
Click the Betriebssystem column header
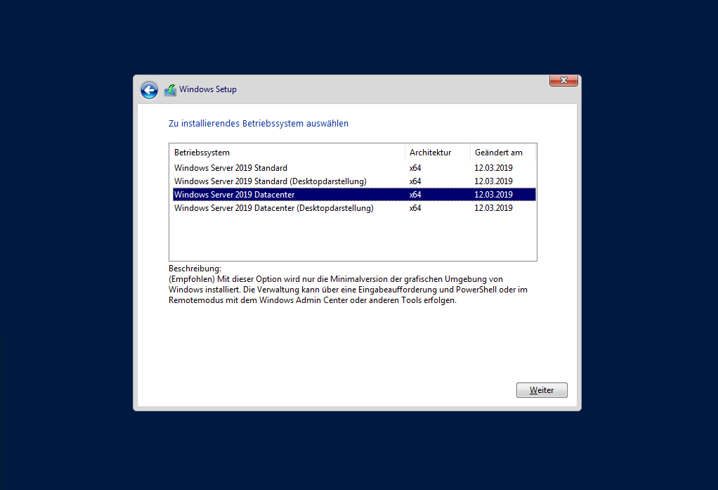[287, 152]
